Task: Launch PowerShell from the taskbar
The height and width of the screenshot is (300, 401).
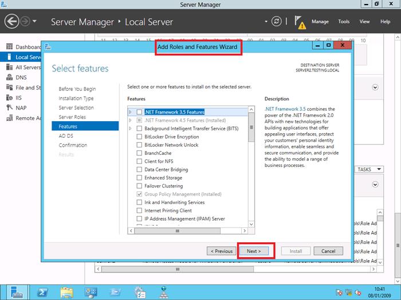Action: 42,293
